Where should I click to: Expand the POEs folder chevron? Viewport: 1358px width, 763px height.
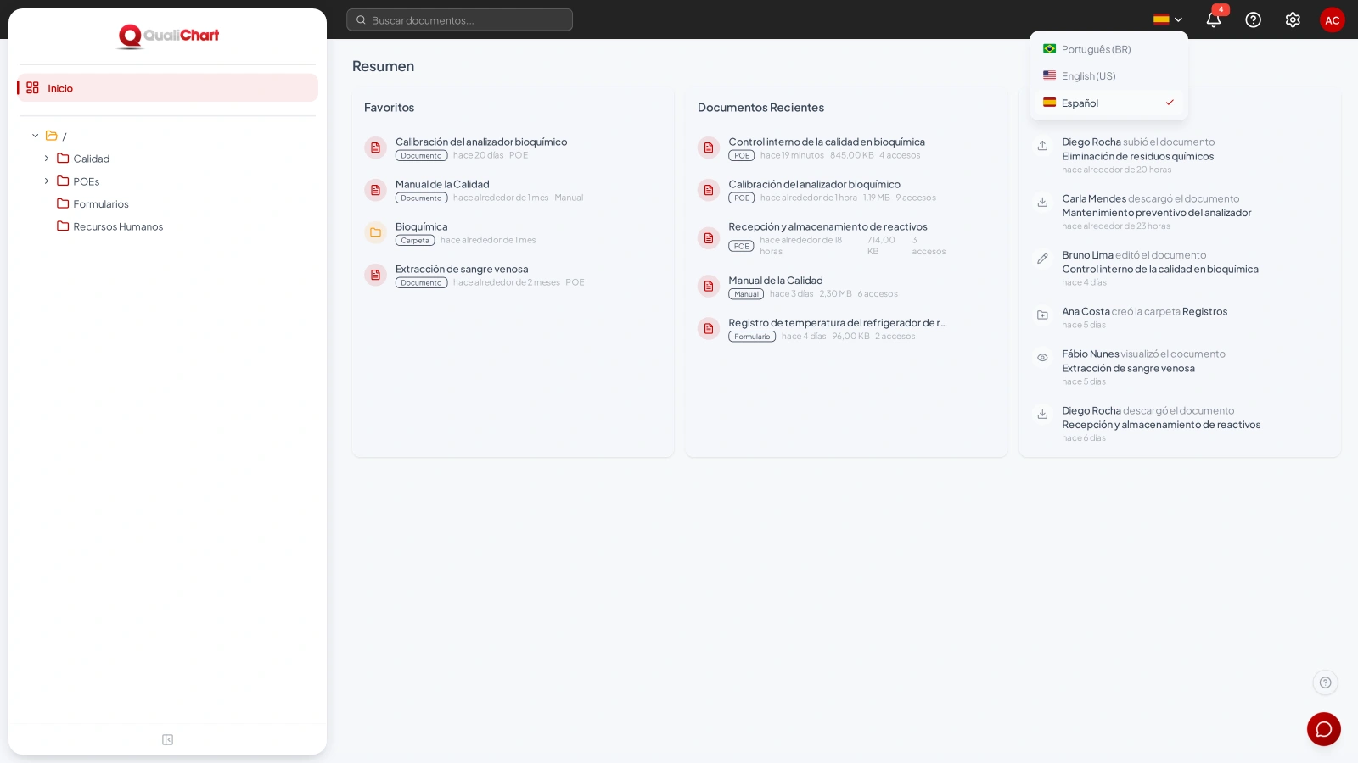point(47,181)
